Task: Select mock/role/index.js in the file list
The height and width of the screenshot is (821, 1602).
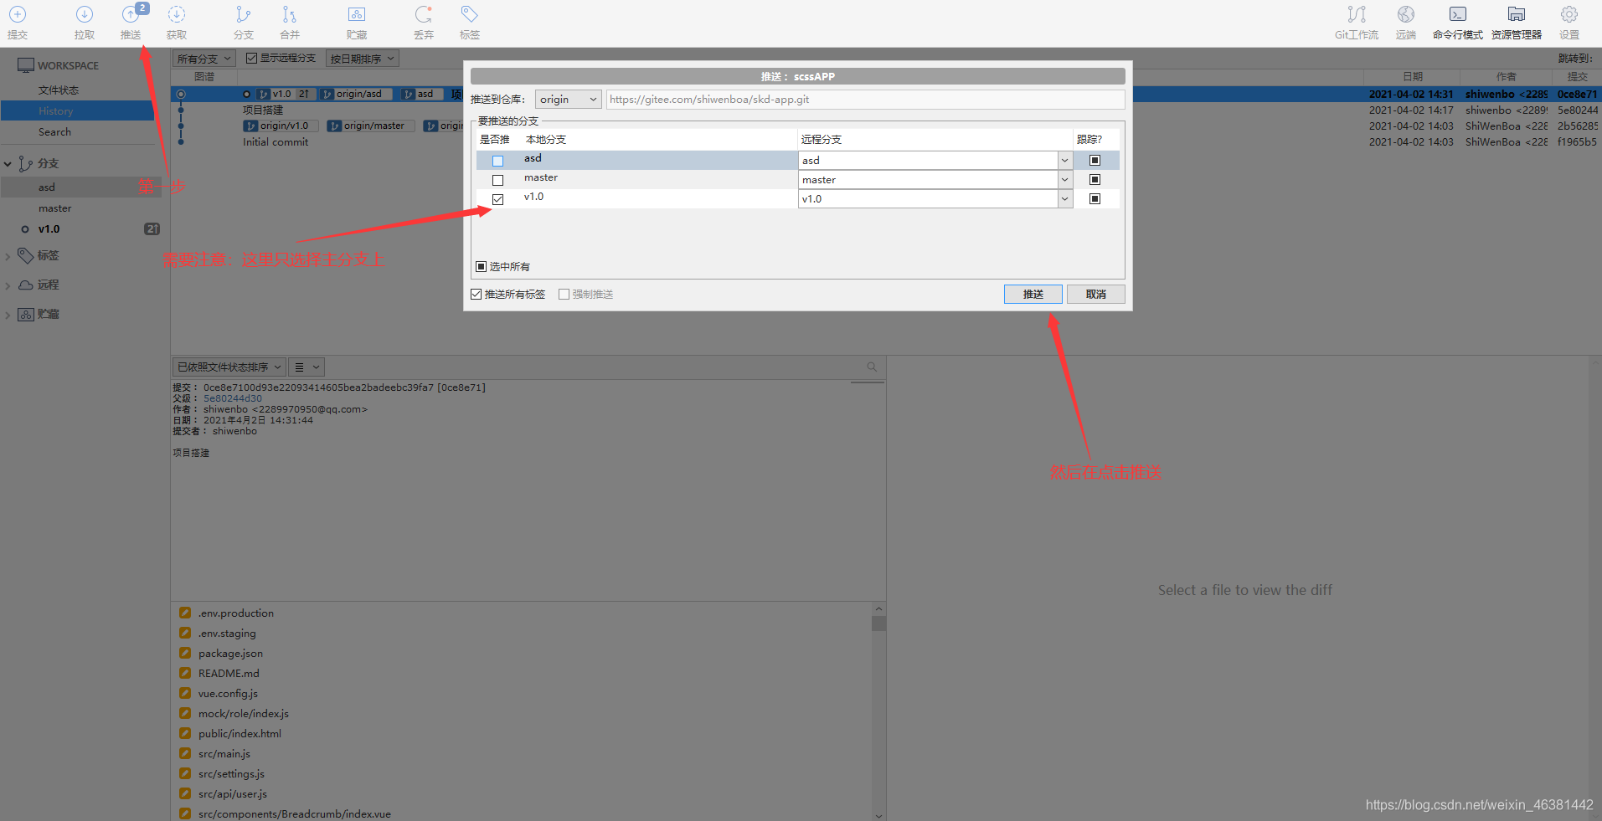Action: [x=244, y=713]
